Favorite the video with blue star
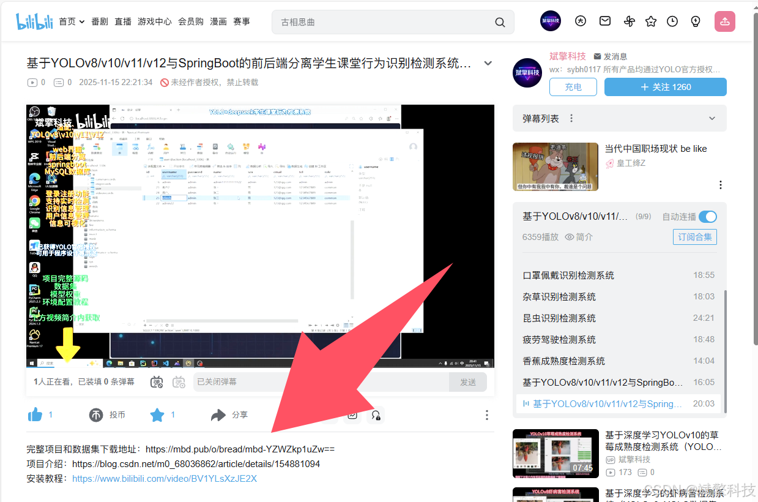This screenshot has height=502, width=758. point(157,415)
